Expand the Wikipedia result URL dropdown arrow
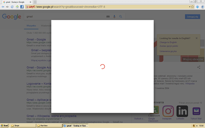This screenshot has width=205, height=128. click(x=61, y=119)
